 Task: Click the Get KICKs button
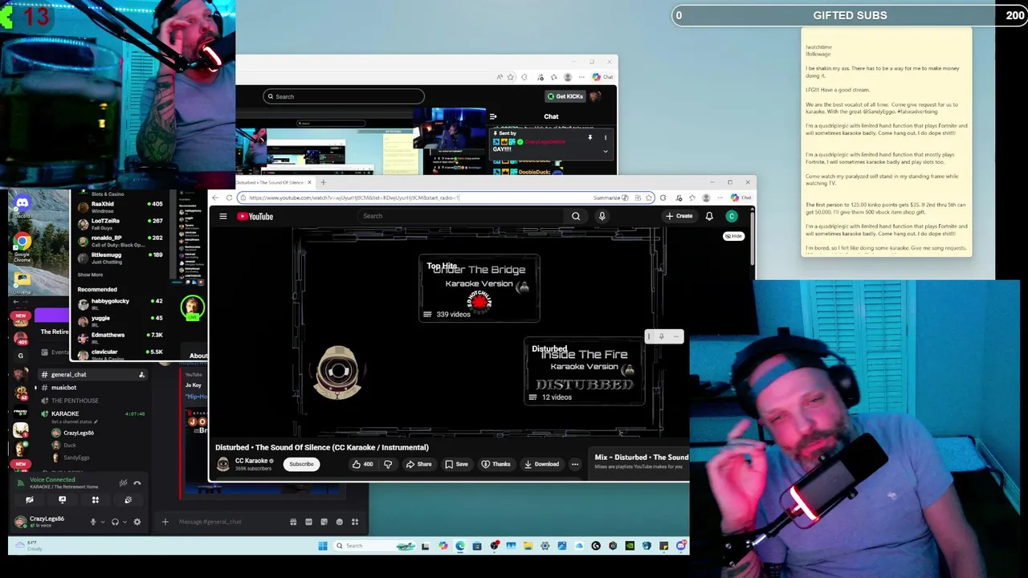(565, 96)
